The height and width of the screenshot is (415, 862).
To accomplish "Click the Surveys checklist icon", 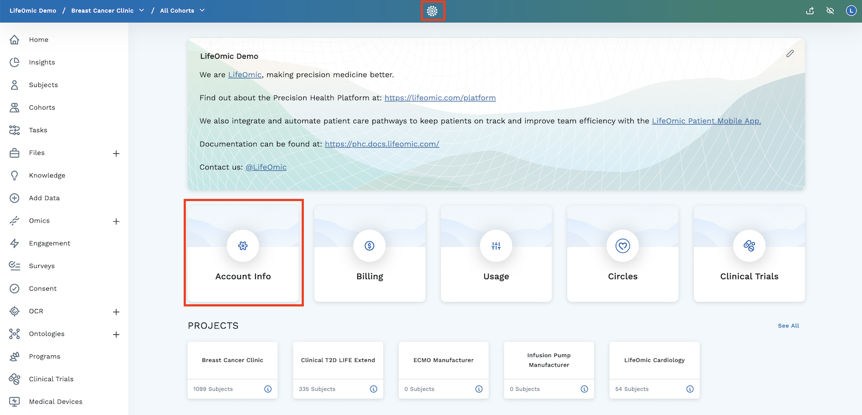I will [x=15, y=266].
